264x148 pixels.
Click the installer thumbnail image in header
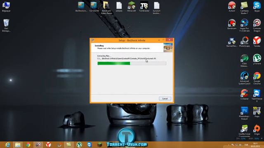click(168, 48)
